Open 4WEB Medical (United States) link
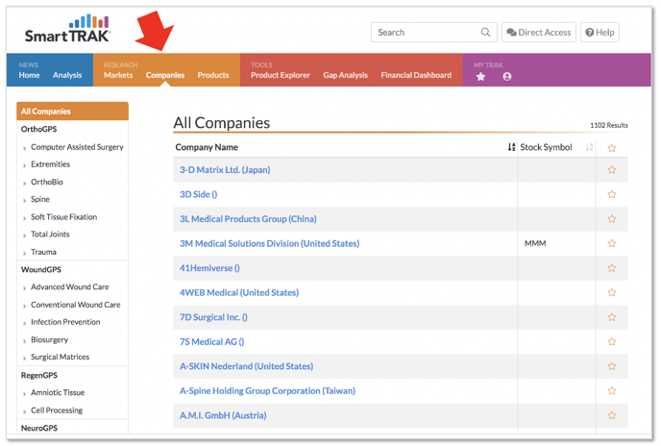Screen dimensions: 661x446 tap(239, 292)
